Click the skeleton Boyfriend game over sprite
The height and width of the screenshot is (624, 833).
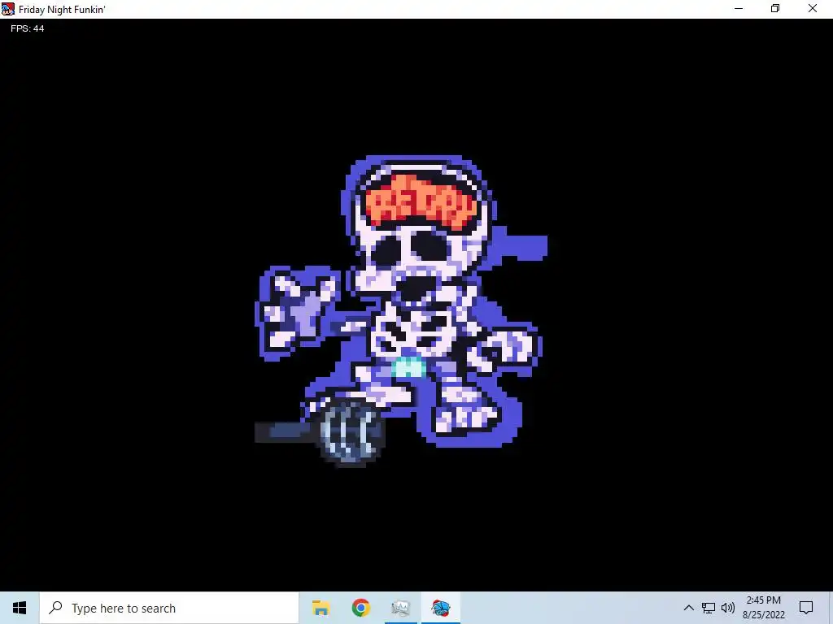click(402, 310)
